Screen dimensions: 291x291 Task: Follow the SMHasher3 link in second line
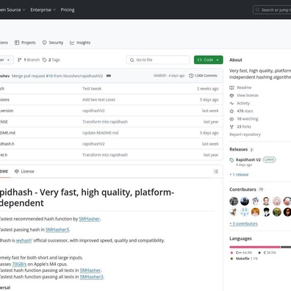pos(57,229)
